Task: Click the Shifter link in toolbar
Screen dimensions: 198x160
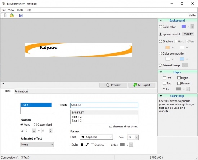Action: pyautogui.click(x=193, y=15)
